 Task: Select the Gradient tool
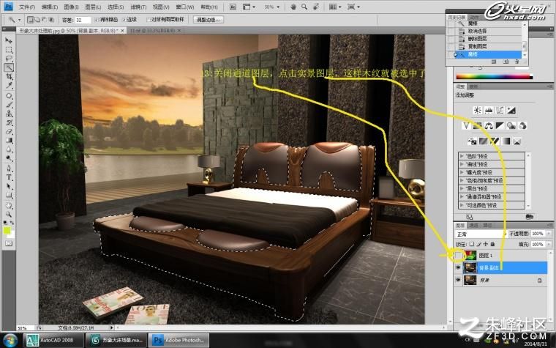click(x=9, y=141)
